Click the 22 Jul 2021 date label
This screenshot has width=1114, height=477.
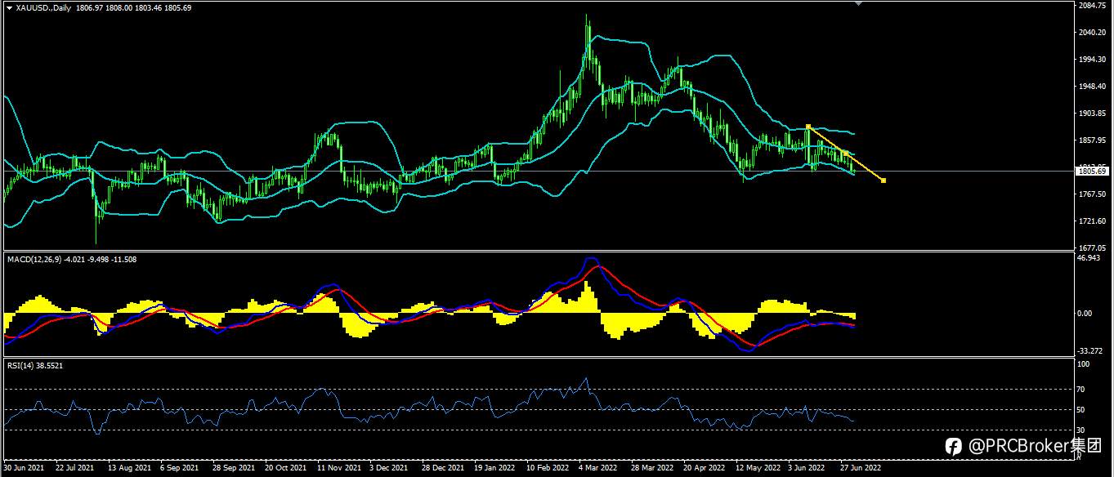(x=74, y=469)
